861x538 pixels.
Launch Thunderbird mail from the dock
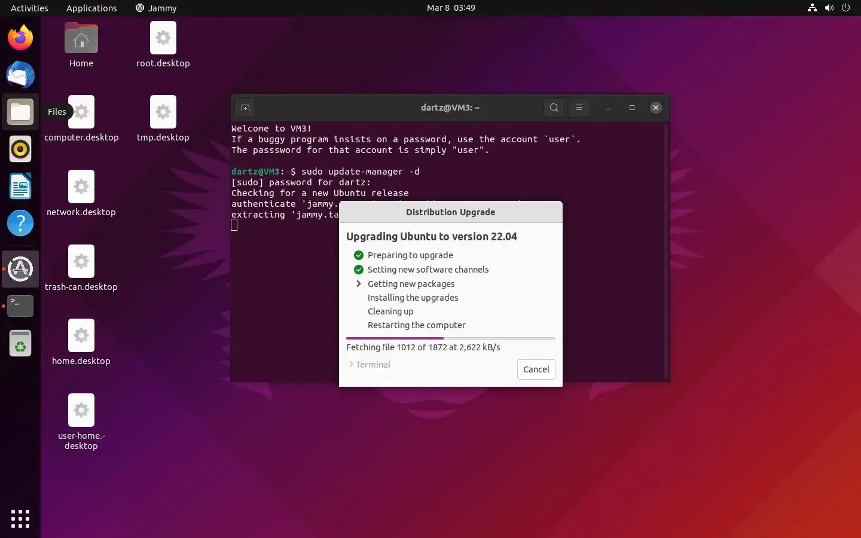pos(20,75)
